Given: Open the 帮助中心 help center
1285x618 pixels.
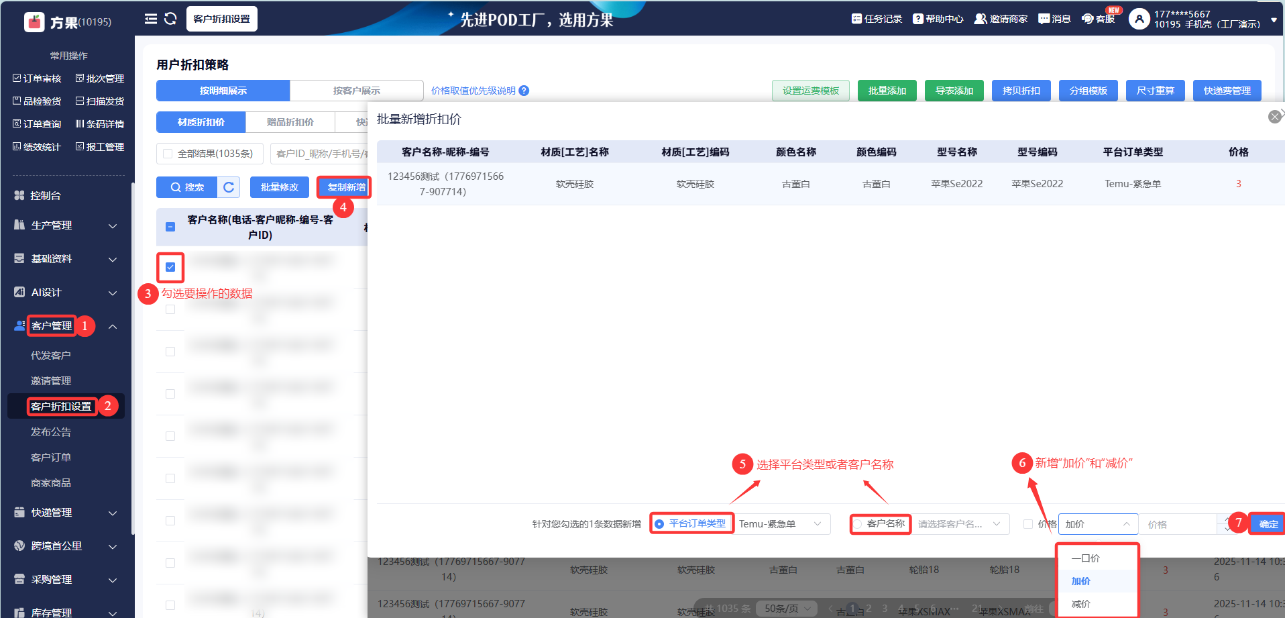Looking at the screenshot, I should pyautogui.click(x=938, y=19).
